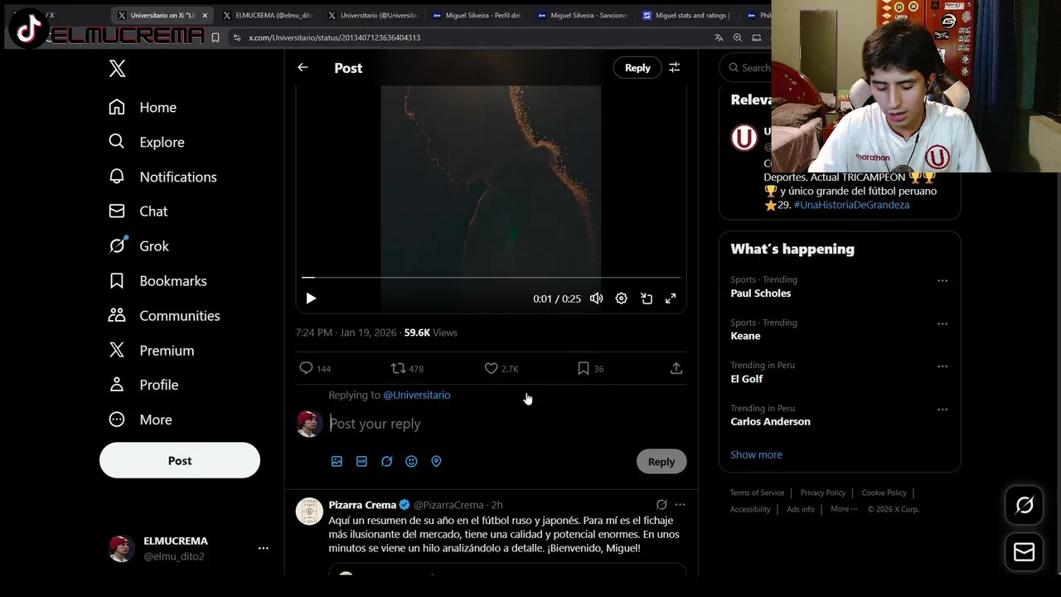
Task: Open Premium in the sidebar
Action: pos(152,351)
